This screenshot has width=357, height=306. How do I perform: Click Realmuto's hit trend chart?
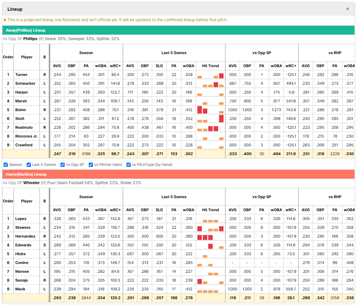pos(210,127)
